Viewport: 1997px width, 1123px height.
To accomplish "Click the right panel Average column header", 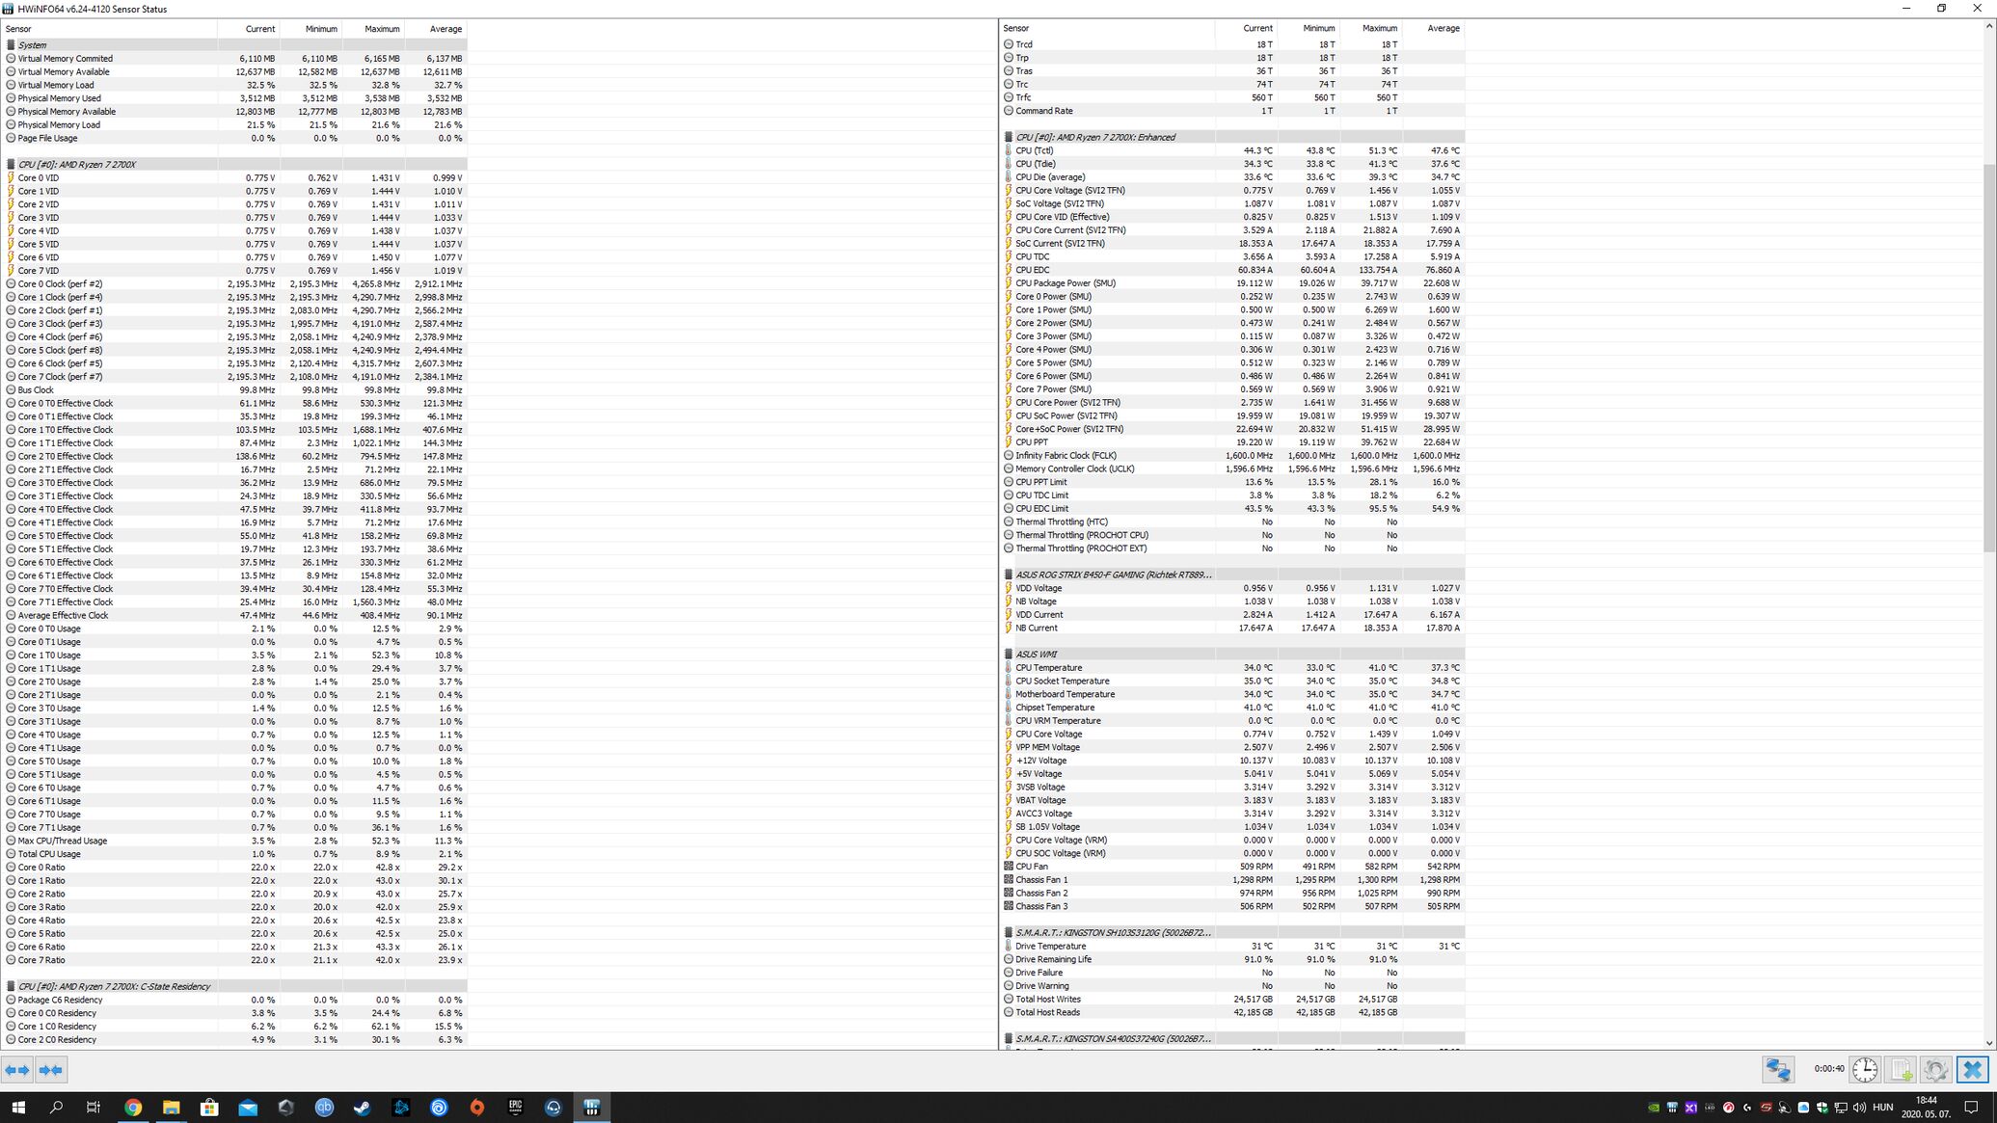I will click(1443, 29).
